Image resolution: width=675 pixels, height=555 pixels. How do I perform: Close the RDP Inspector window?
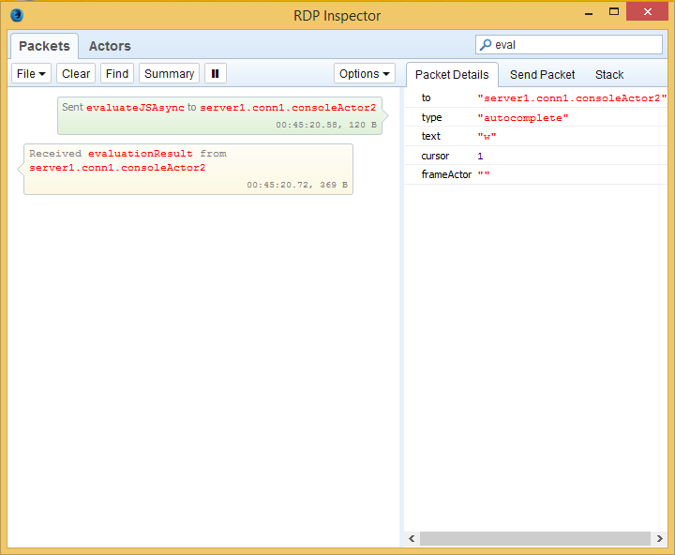point(647,11)
